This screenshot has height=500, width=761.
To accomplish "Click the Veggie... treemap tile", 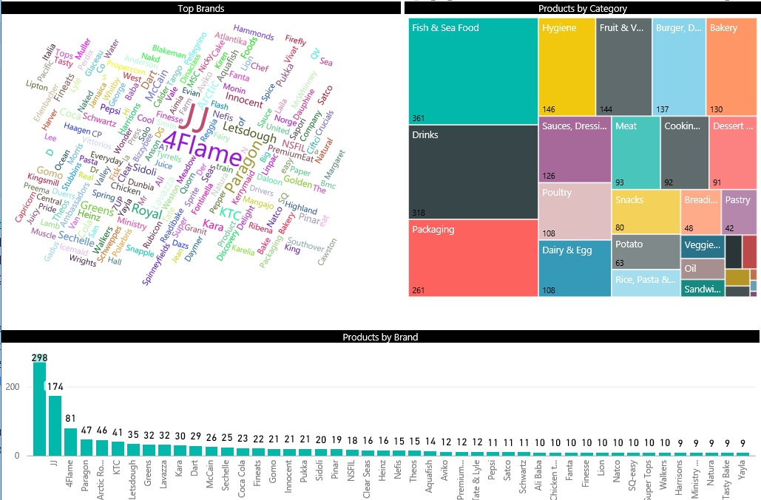I will pos(703,247).
